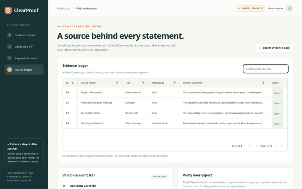Image resolution: width=302 pixels, height=189 pixels.
Task: Open the E3 Accessibility status record
Action: coord(277,114)
